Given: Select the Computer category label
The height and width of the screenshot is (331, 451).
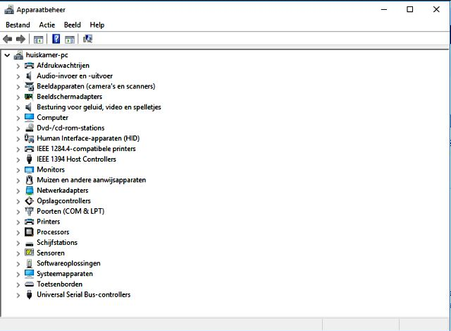Looking at the screenshot, I should 52,118.
